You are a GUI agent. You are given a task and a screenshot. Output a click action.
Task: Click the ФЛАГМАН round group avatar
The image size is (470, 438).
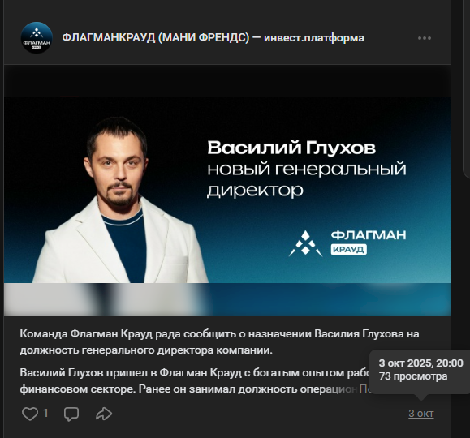[x=37, y=38]
